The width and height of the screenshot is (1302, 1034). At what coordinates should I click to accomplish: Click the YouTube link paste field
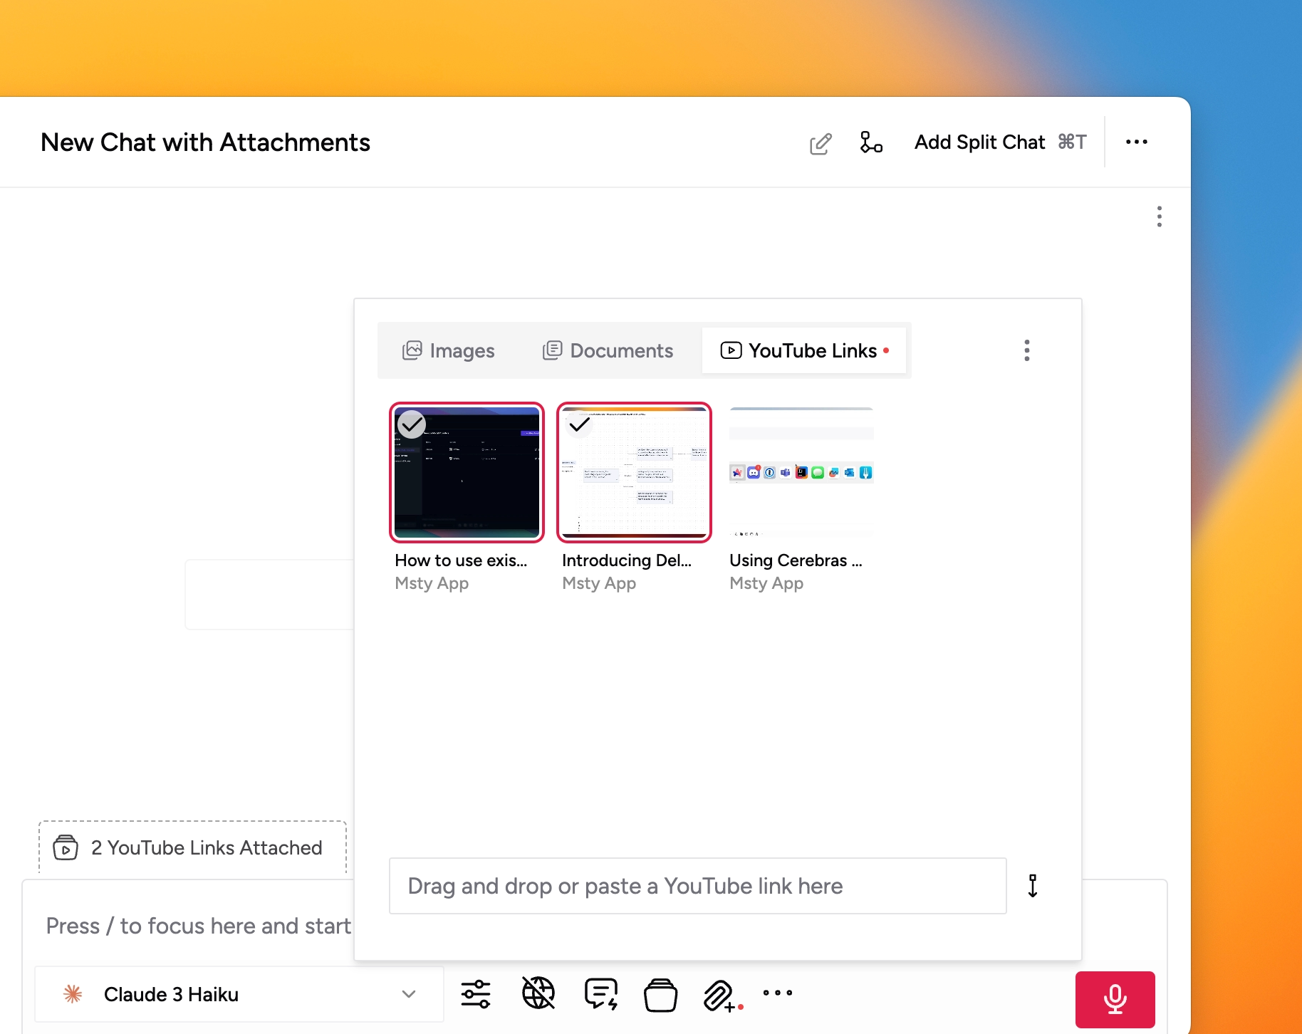pyautogui.click(x=697, y=885)
